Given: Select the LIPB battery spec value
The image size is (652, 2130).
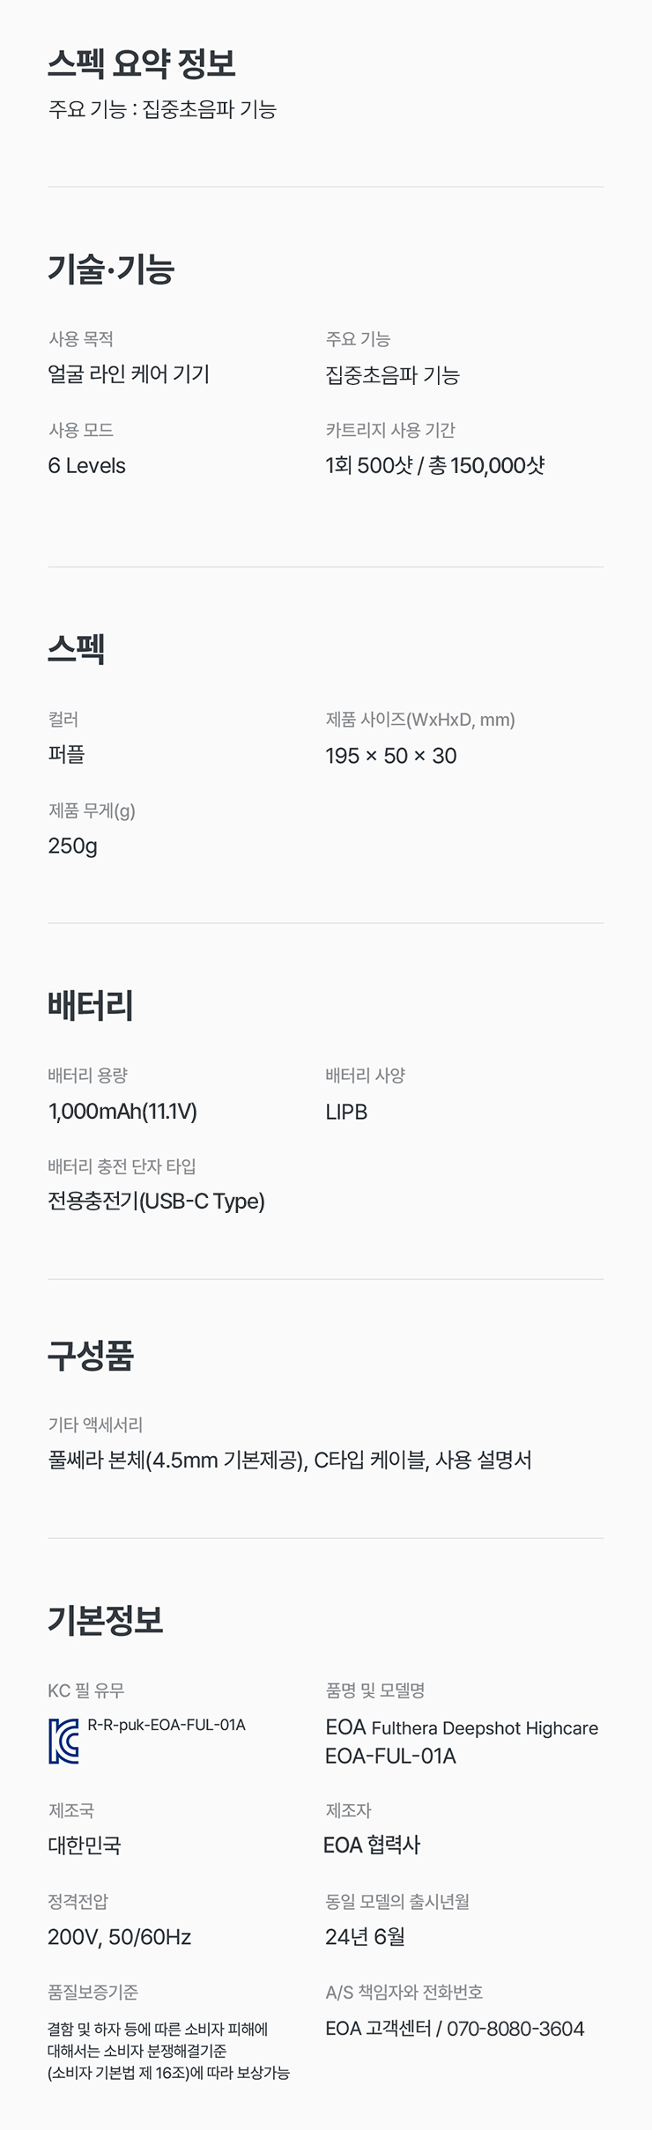Looking at the screenshot, I should point(346,1113).
